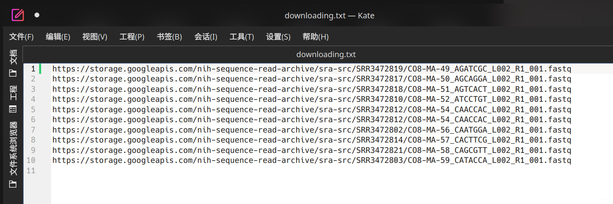This screenshot has width=613, height=204.
Task: Click line number 11 in gutter
Action: tap(31, 170)
